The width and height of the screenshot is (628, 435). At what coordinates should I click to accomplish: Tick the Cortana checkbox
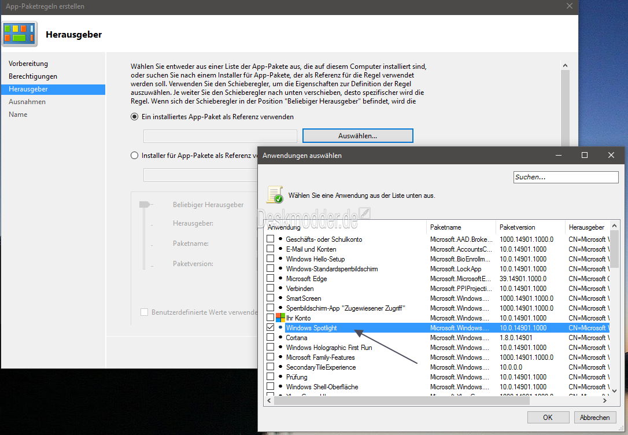tap(271, 337)
